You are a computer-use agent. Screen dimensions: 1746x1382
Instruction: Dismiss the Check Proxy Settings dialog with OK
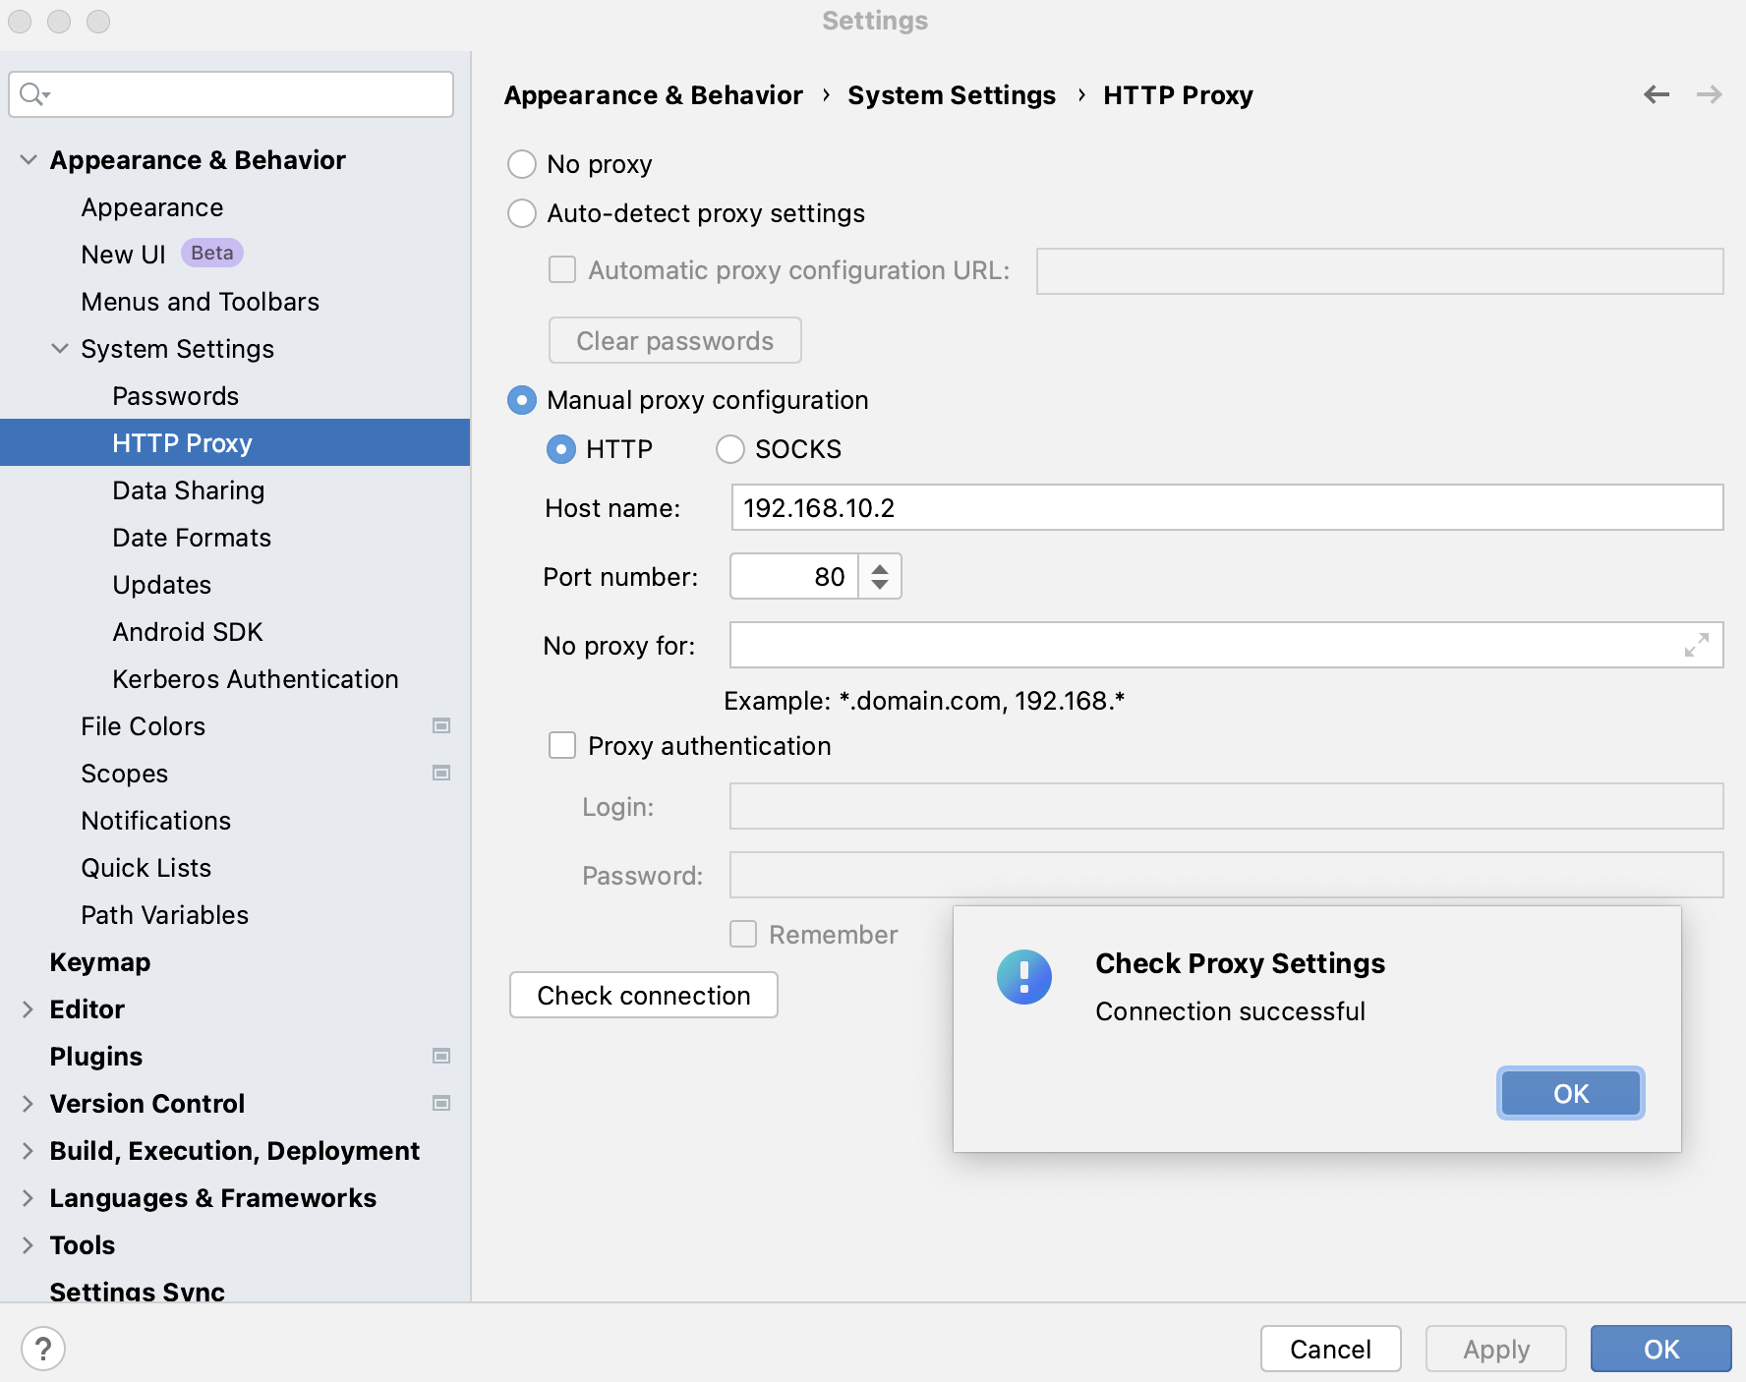coord(1569,1093)
